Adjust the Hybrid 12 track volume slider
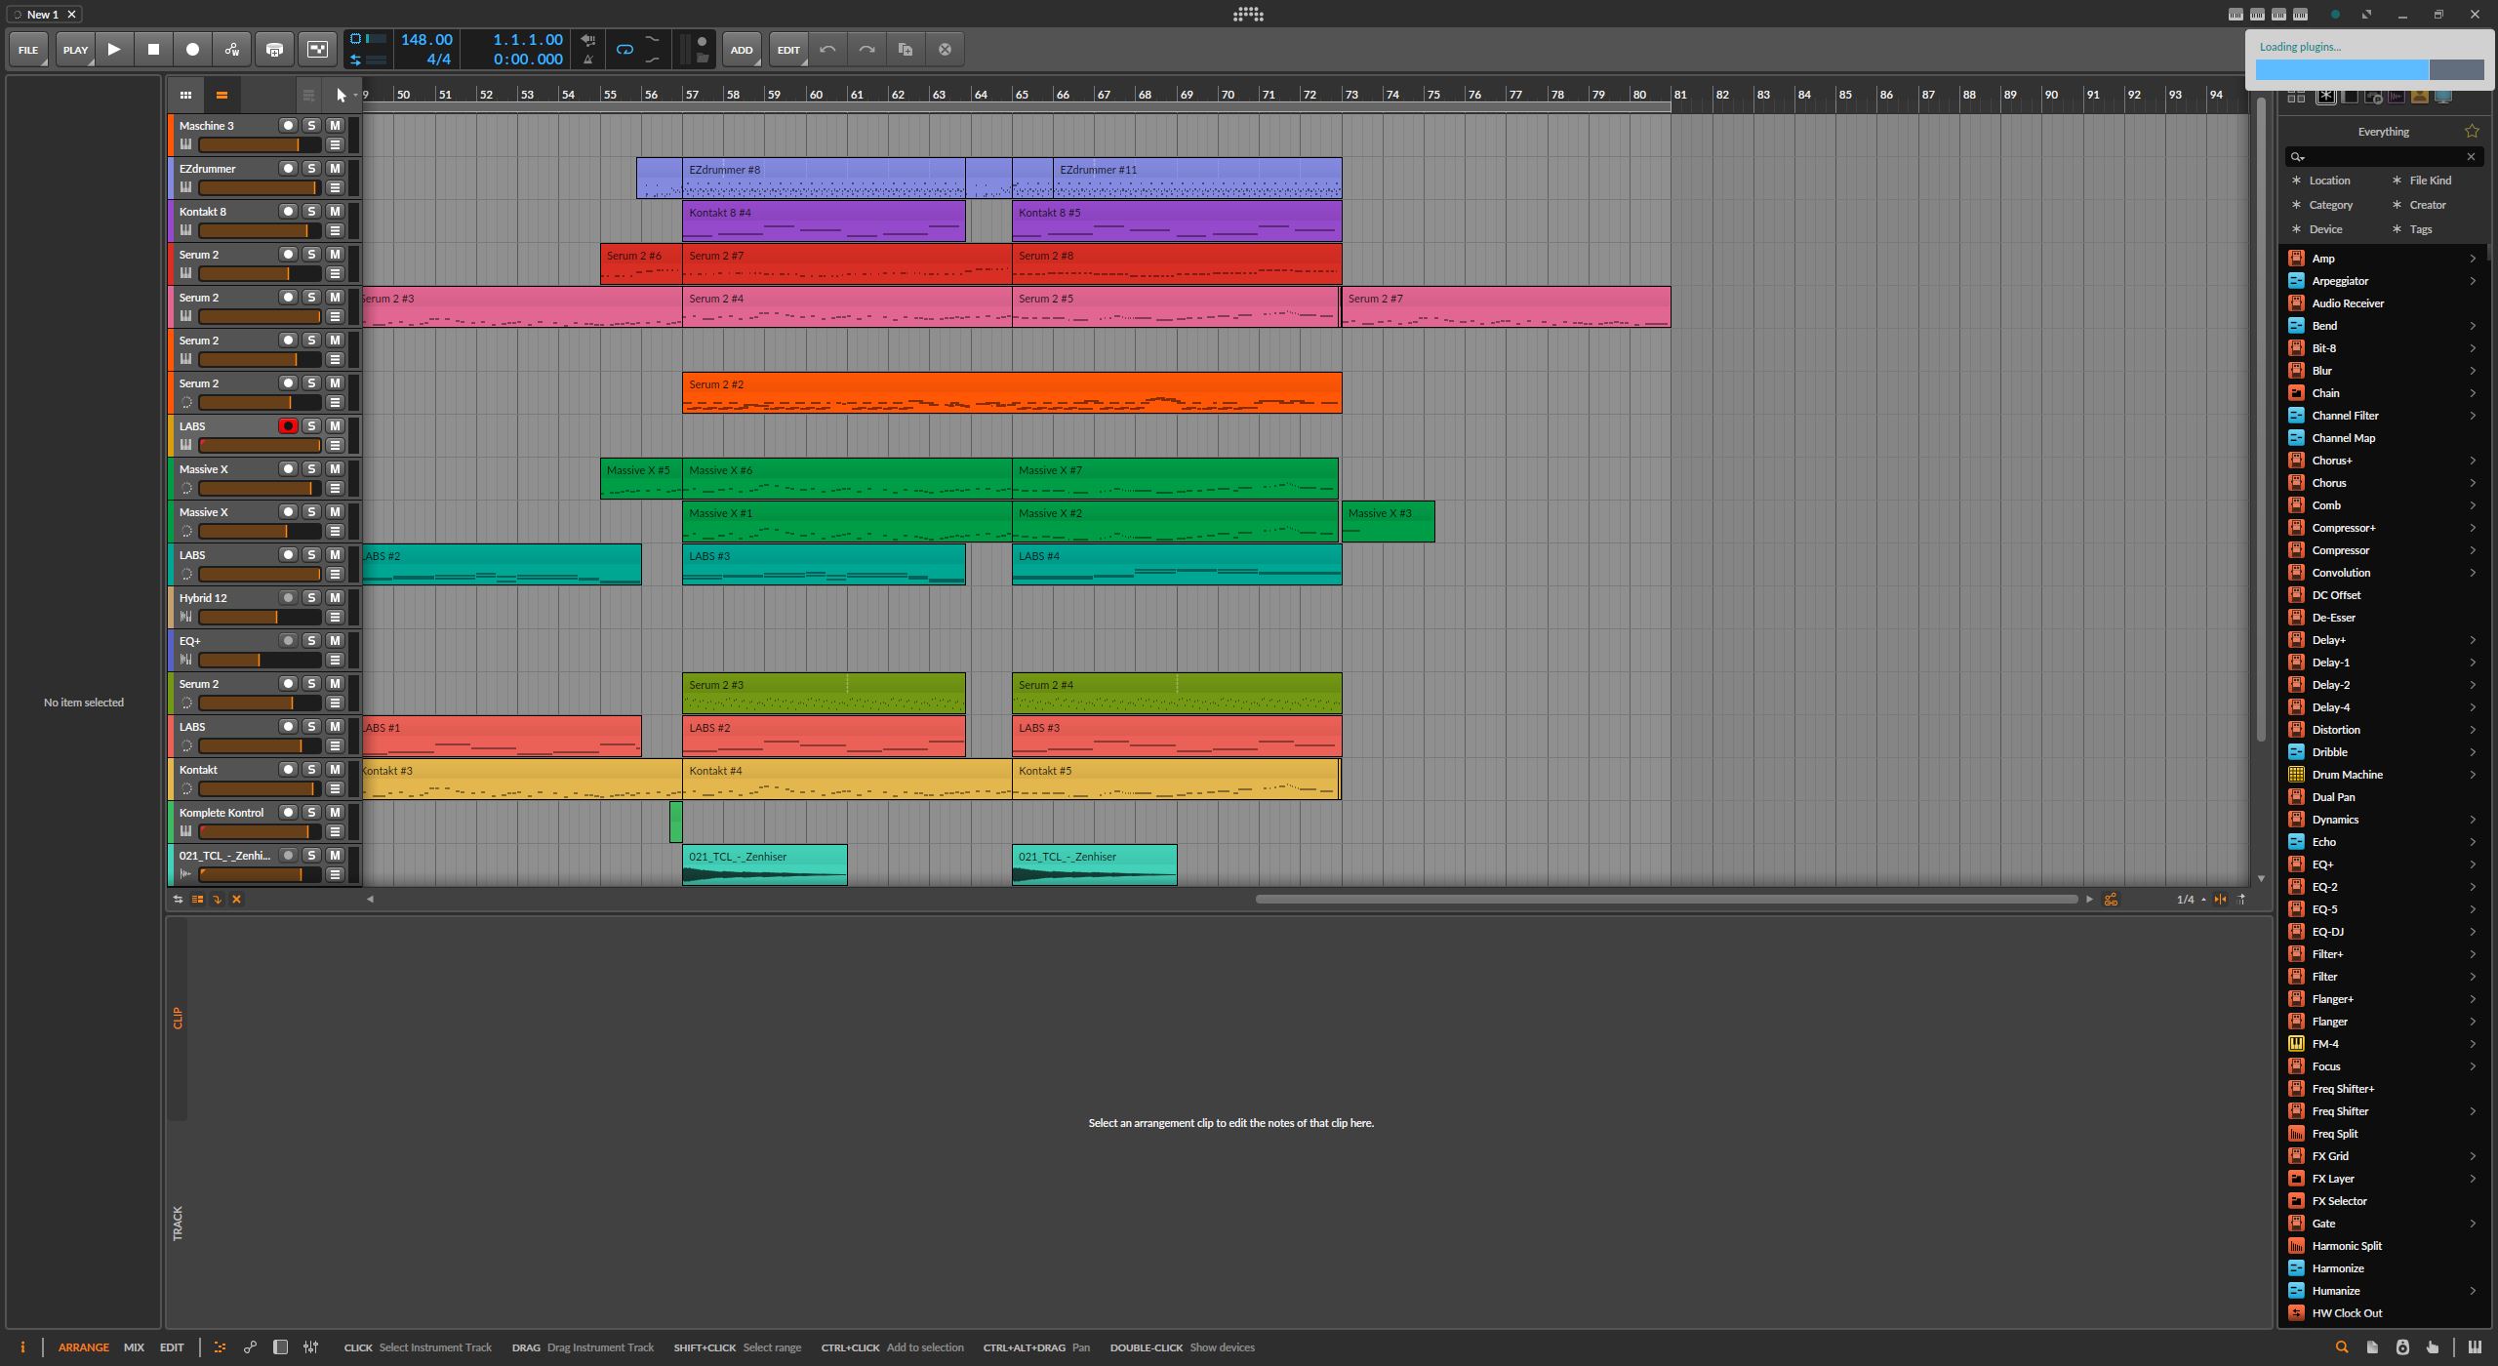 [259, 617]
